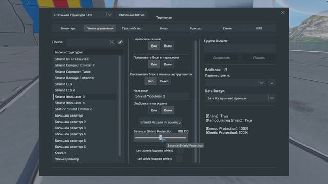This screenshot has width=328, height=184.
Task: Select Shield Modulator 4 block
Action: [85, 103]
